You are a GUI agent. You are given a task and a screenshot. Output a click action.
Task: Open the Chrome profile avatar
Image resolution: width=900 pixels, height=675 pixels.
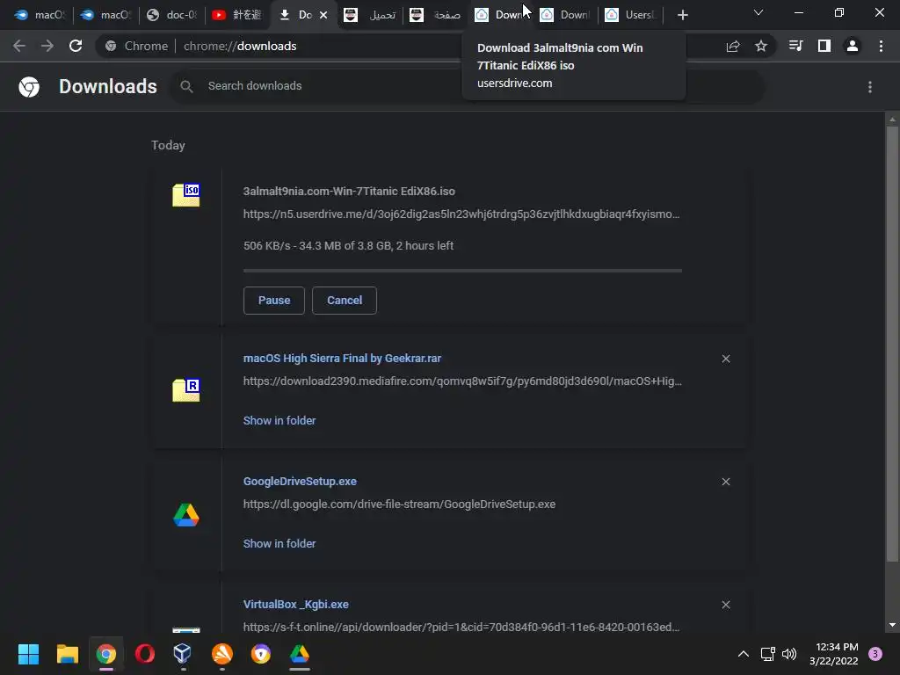(x=853, y=46)
